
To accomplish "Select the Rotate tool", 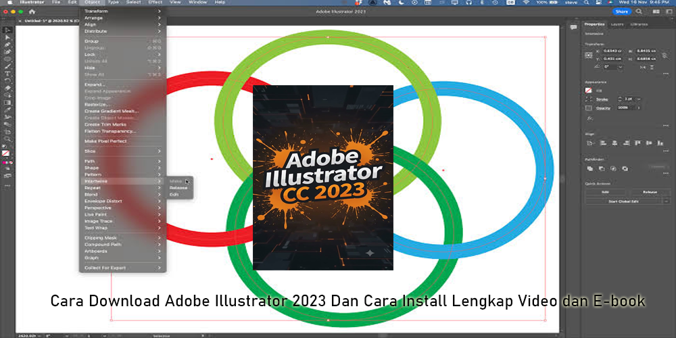I will click(7, 80).
